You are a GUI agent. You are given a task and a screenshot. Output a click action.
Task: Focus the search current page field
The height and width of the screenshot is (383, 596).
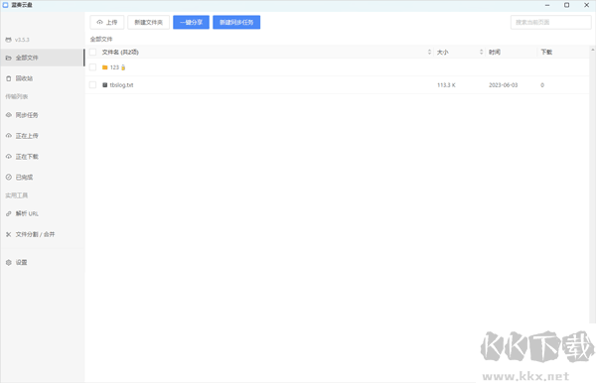pyautogui.click(x=550, y=23)
